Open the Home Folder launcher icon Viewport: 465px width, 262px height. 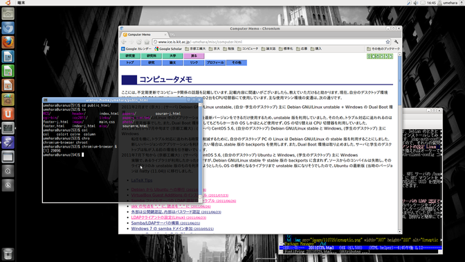point(8,14)
